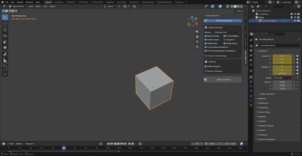Click the keyframe diamond beside Rotation Z
Image resolution: width=302 pixels, height=156 pixels.
[297, 74]
